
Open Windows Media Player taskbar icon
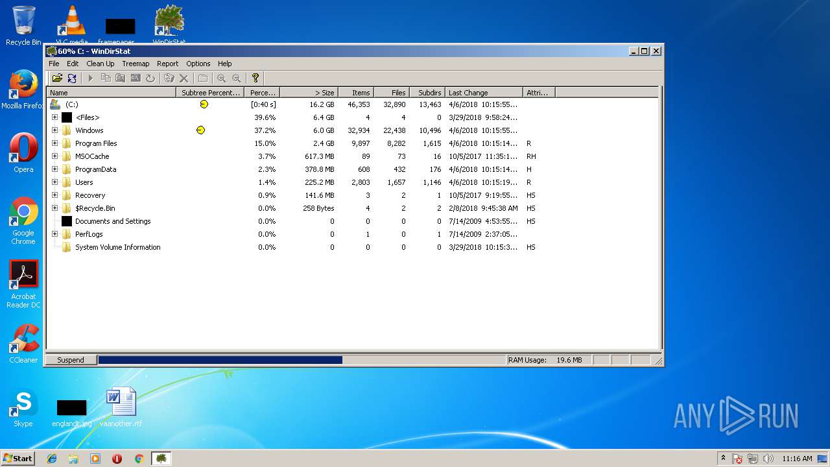click(95, 459)
